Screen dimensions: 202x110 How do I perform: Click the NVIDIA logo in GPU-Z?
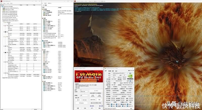click(x=130, y=77)
